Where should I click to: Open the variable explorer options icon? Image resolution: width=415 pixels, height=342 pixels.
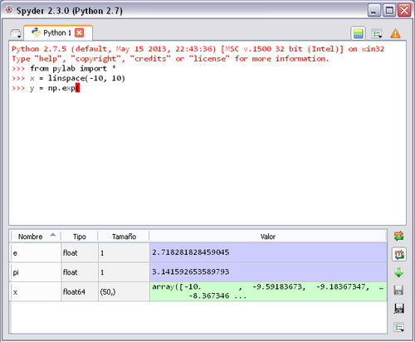[x=398, y=327]
